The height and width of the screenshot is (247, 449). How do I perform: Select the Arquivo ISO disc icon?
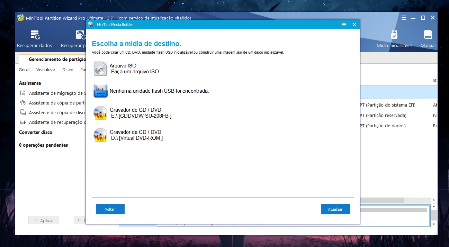coord(100,69)
